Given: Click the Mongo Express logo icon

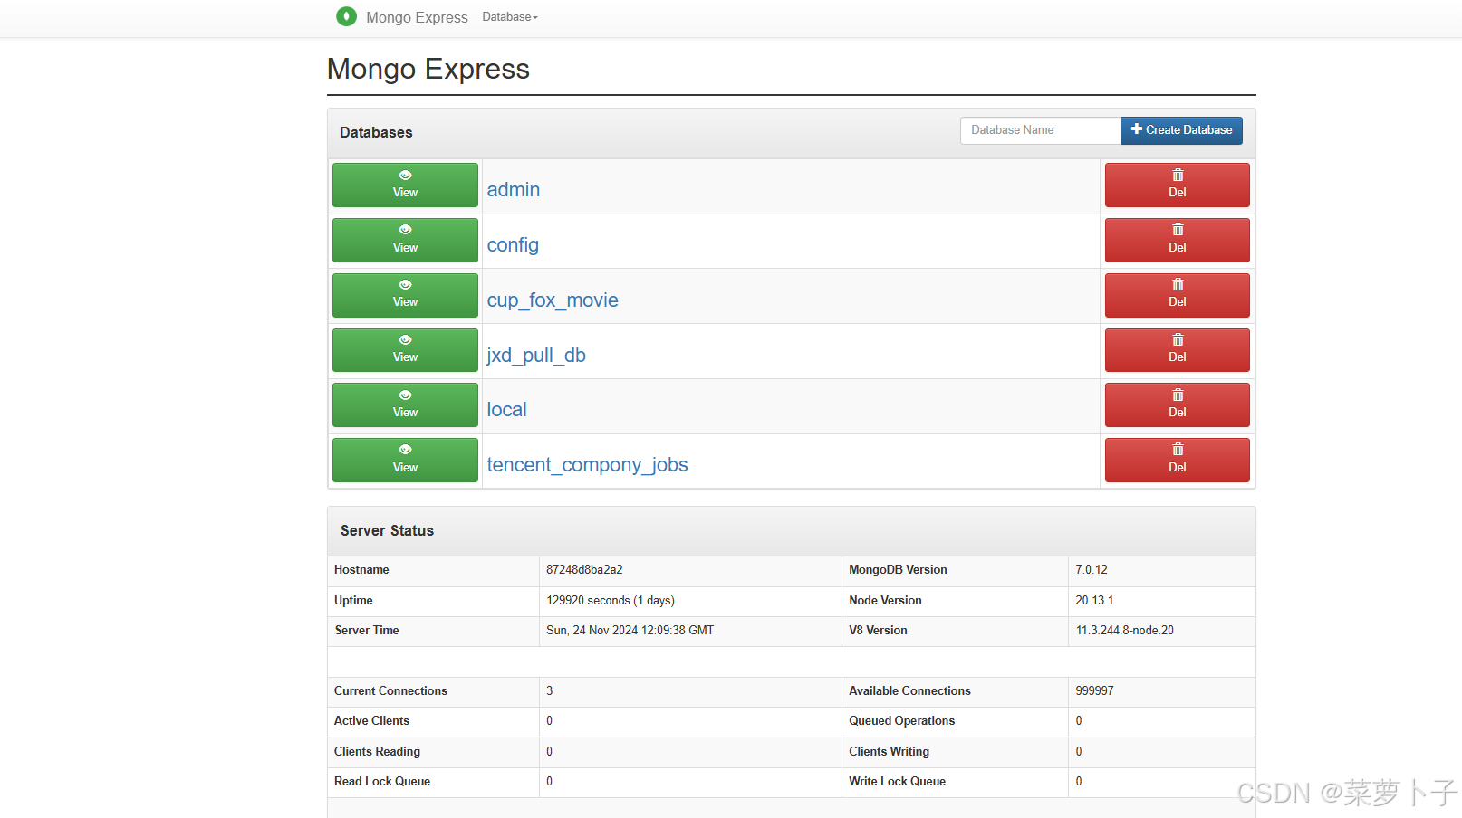Looking at the screenshot, I should pos(346,16).
